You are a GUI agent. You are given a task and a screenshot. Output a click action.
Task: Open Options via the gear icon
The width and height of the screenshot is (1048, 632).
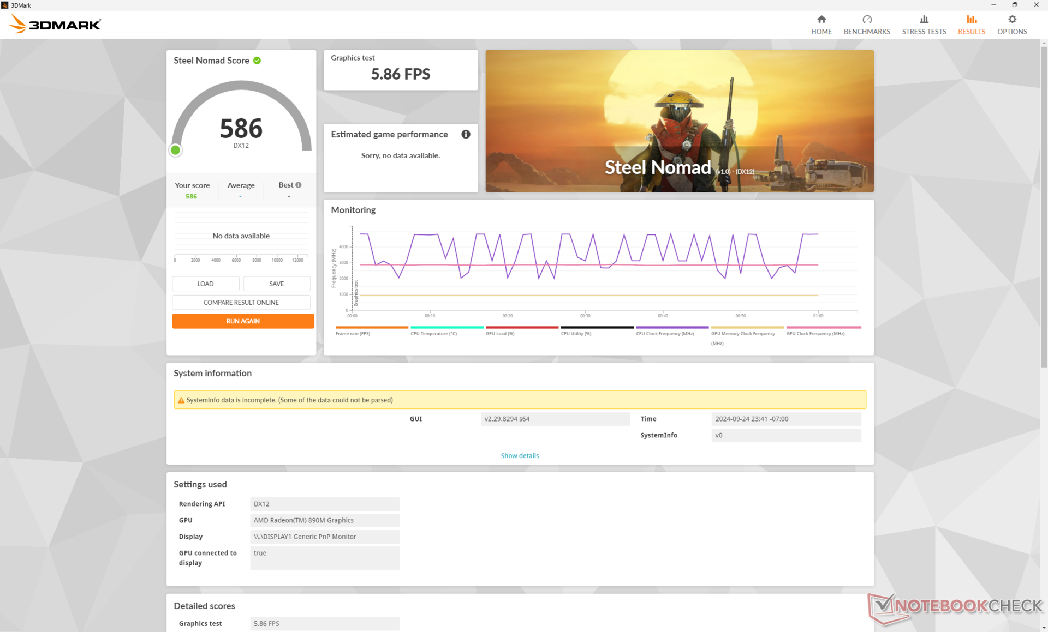(1012, 20)
